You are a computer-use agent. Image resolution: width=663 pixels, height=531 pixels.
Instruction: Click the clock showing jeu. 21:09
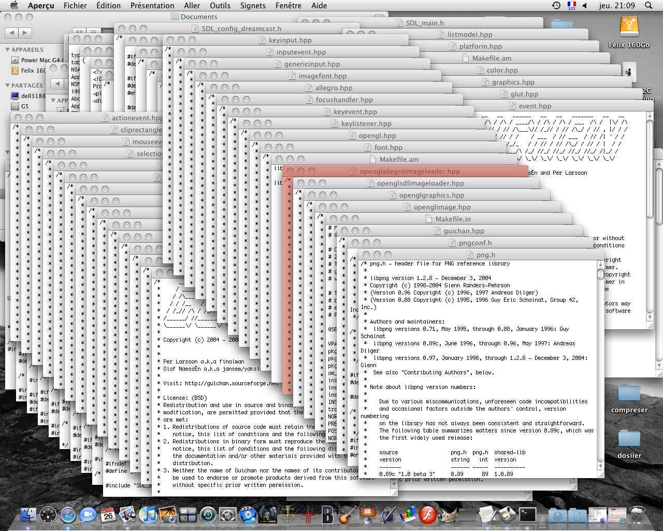(617, 6)
